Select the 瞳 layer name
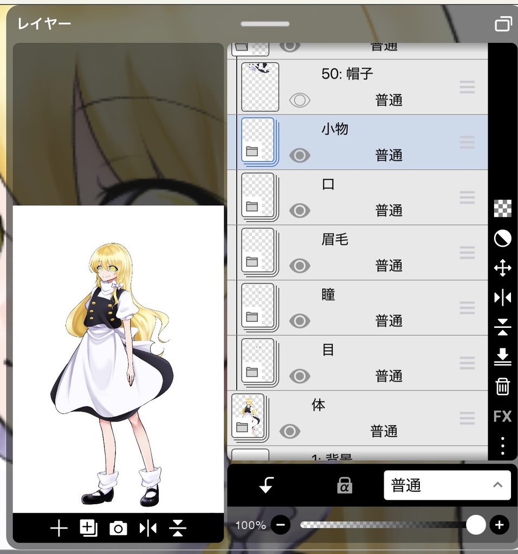Viewport: 518px width, 554px height. pos(328,294)
